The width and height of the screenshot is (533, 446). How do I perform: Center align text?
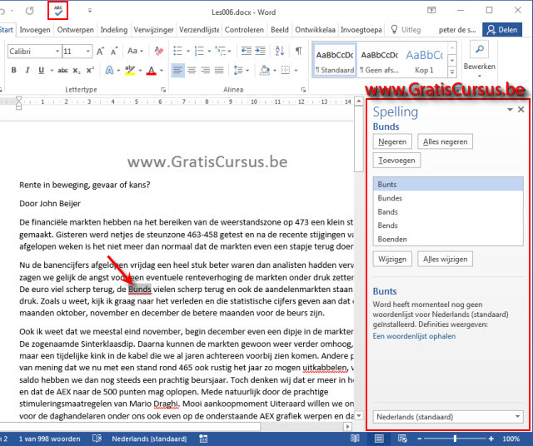(192, 71)
